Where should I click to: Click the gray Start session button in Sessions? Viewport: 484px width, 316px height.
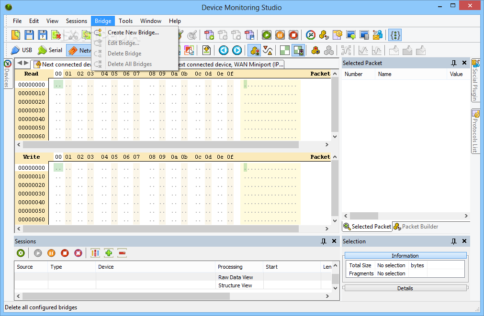coord(38,253)
